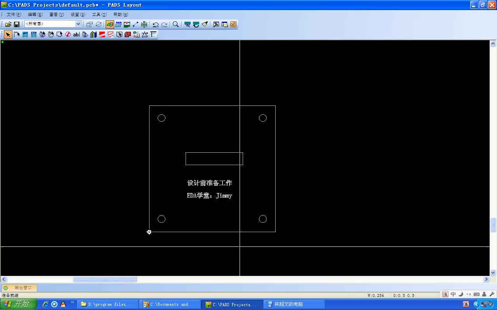
Task: Open the 帮助(H) menu
Action: [x=120, y=14]
